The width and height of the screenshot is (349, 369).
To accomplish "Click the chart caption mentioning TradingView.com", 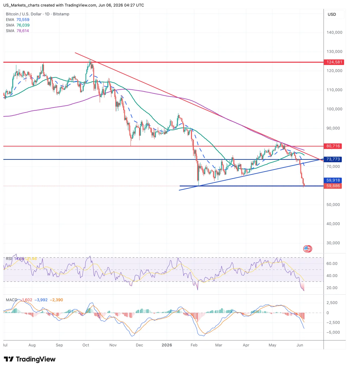I will coord(74,5).
